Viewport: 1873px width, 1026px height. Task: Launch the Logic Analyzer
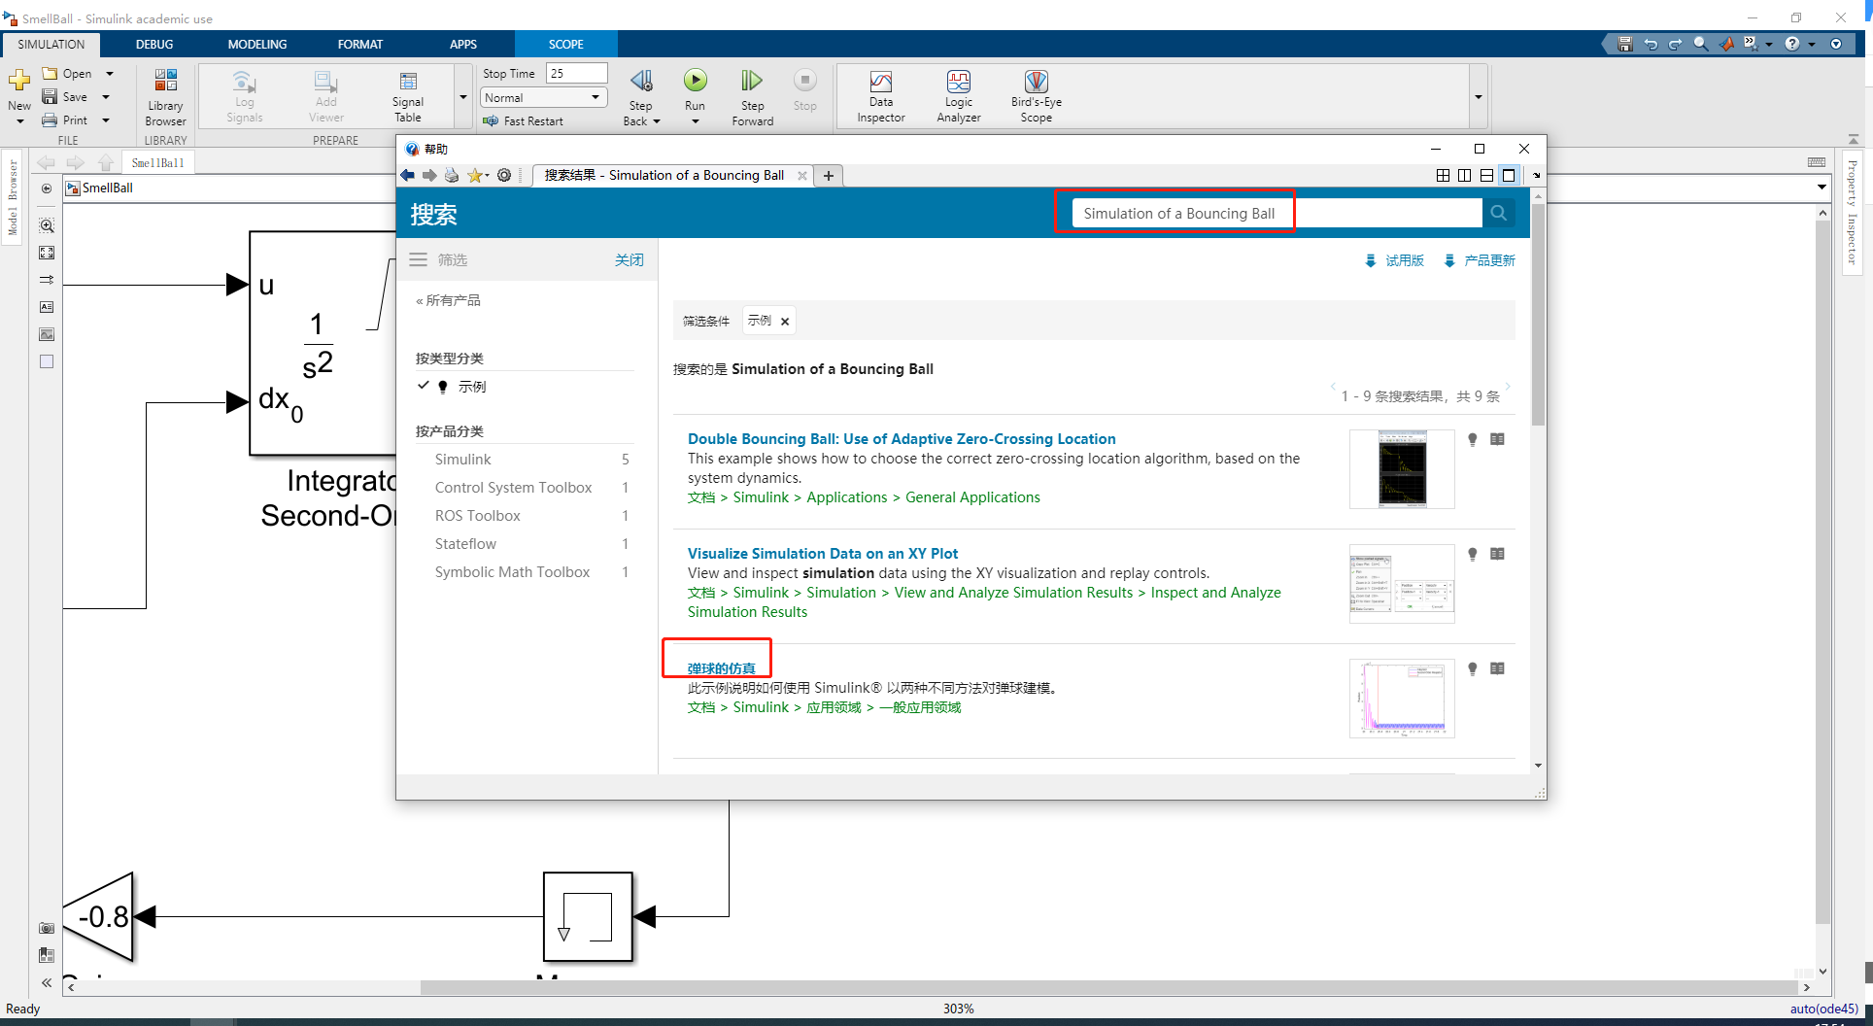point(958,95)
